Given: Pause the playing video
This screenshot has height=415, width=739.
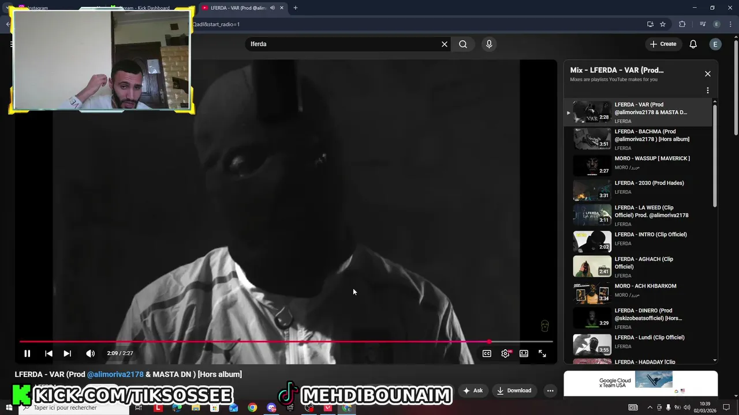Looking at the screenshot, I should click(x=27, y=353).
